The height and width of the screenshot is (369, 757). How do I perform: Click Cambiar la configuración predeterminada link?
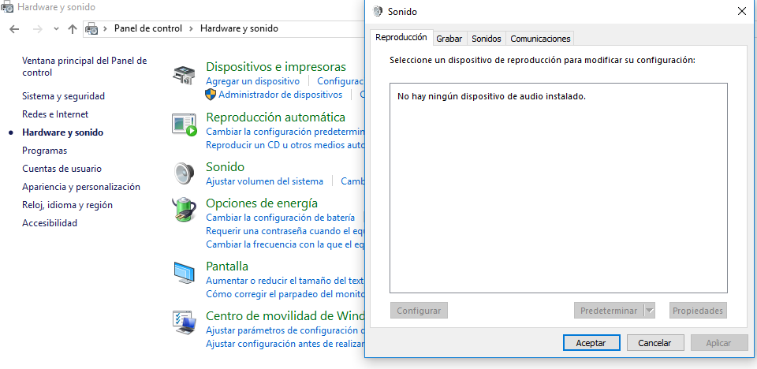pos(285,132)
